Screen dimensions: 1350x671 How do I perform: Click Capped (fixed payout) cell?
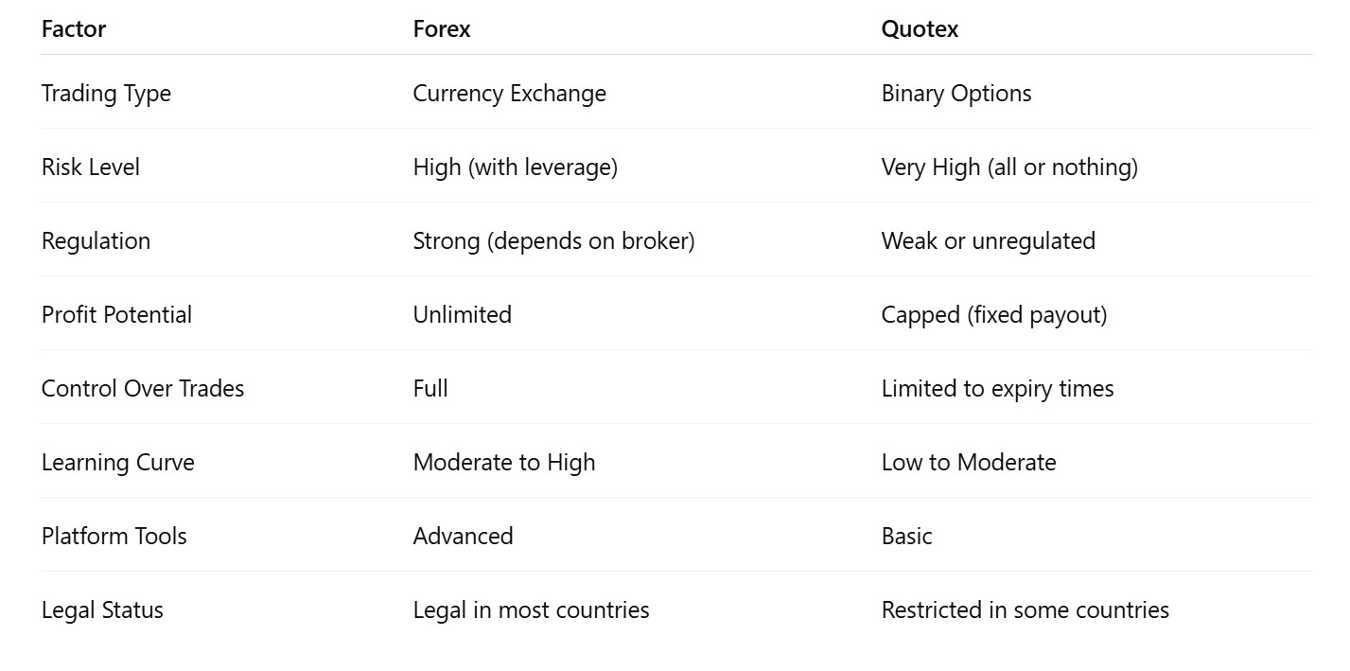click(x=994, y=315)
